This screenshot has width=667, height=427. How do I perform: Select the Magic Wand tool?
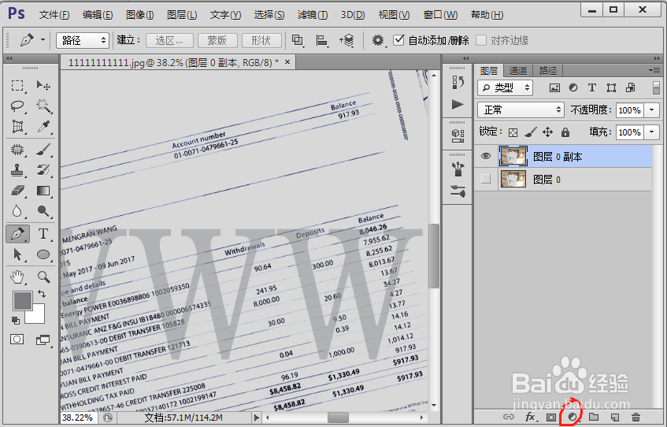click(x=43, y=106)
